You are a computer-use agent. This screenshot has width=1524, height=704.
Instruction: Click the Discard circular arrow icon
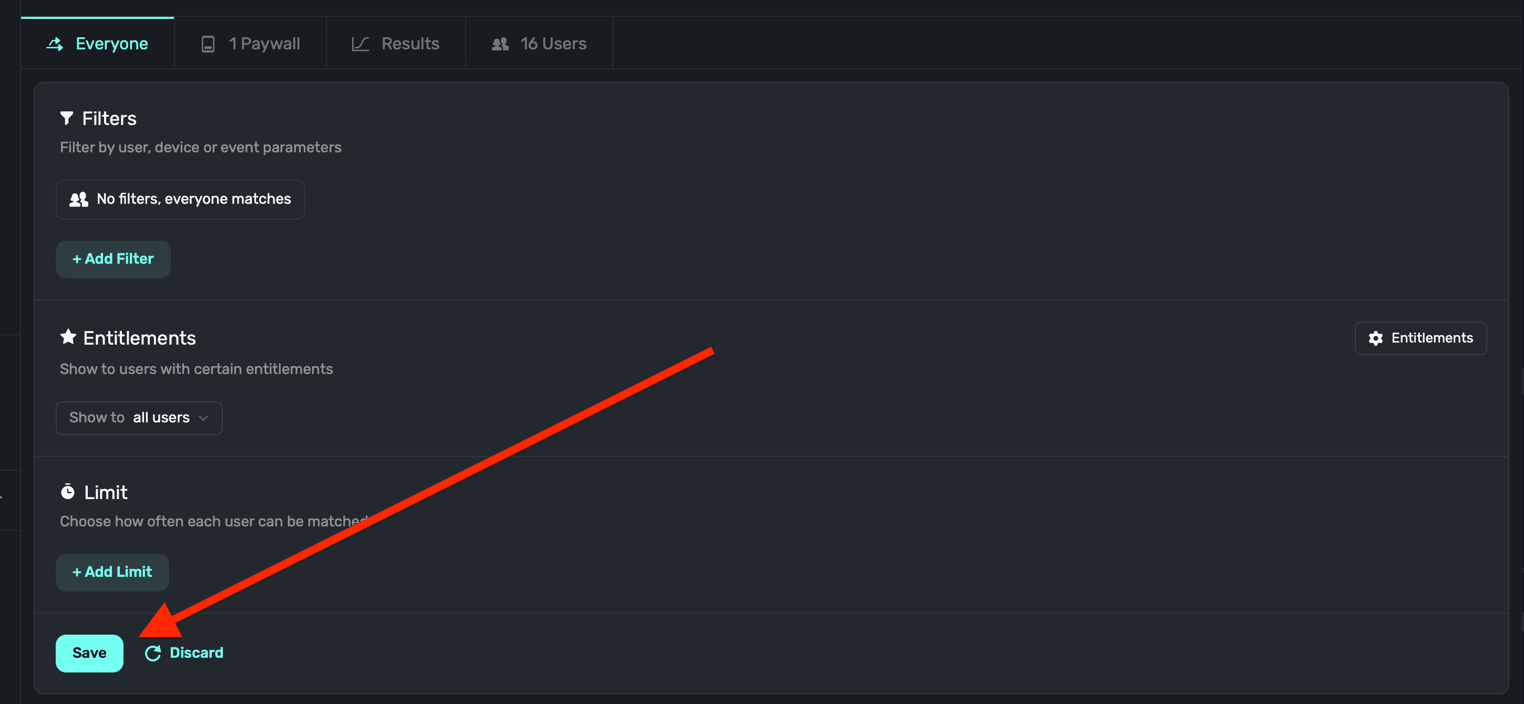pos(153,653)
